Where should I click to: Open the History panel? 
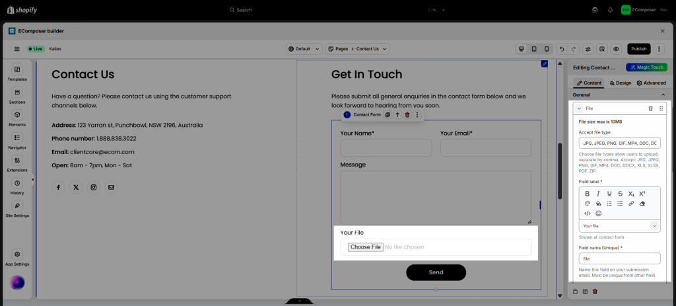tap(17, 186)
